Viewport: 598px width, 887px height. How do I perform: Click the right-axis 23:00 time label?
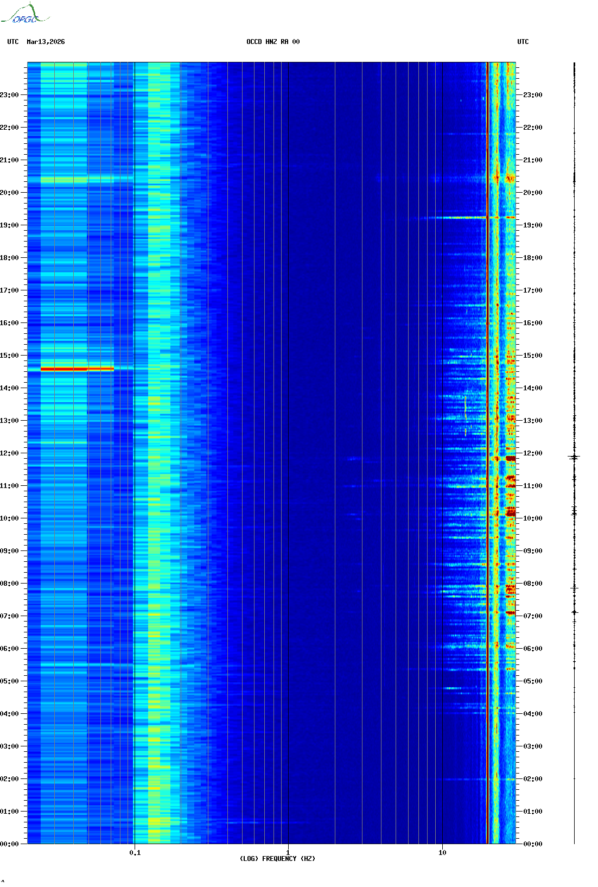[533, 95]
